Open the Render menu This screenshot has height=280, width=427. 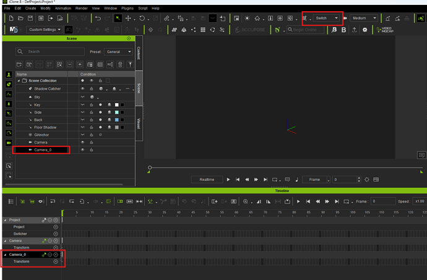[82, 9]
